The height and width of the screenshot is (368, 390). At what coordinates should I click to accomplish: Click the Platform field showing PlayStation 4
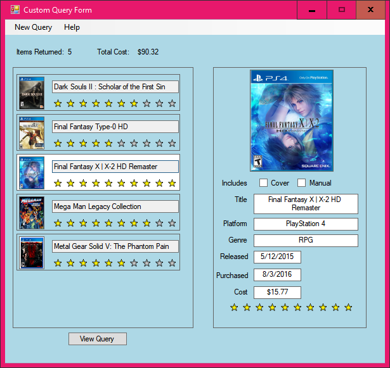coord(306,224)
